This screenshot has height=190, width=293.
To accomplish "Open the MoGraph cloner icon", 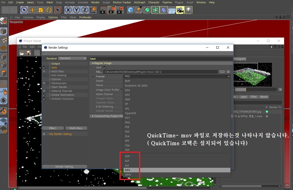I will pyautogui.click(x=155, y=10).
